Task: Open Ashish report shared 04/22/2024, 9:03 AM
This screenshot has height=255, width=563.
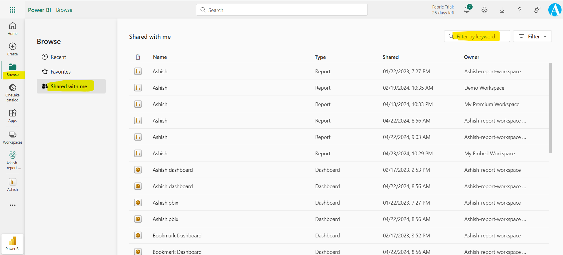Action: 160,137
